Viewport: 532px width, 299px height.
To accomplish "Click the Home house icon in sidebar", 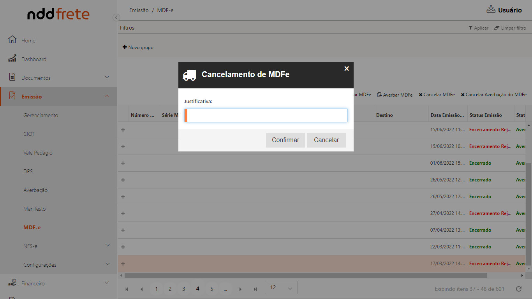I will point(12,40).
